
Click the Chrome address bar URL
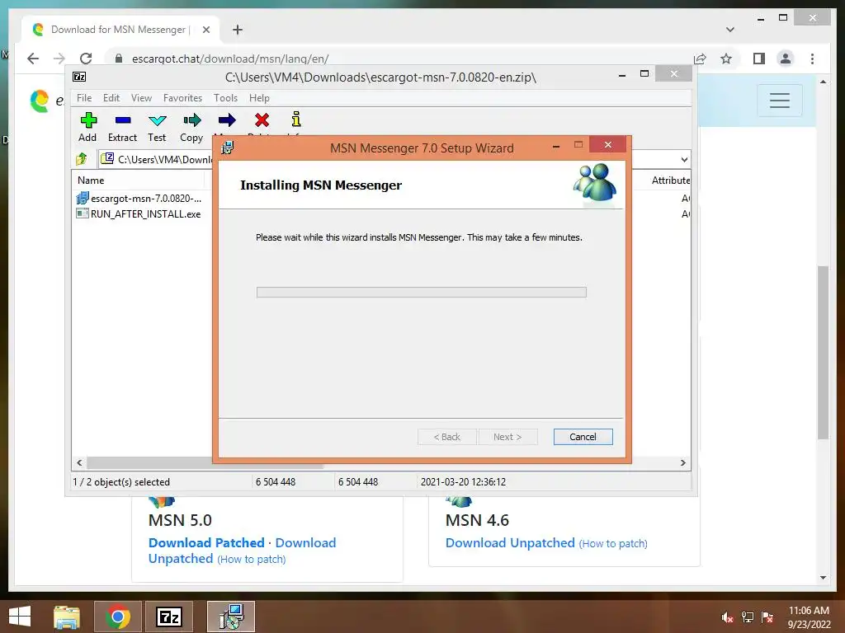230,59
